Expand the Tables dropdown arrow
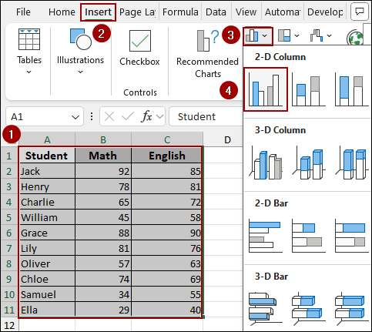Viewport: 372px width, 332px height. (x=29, y=72)
